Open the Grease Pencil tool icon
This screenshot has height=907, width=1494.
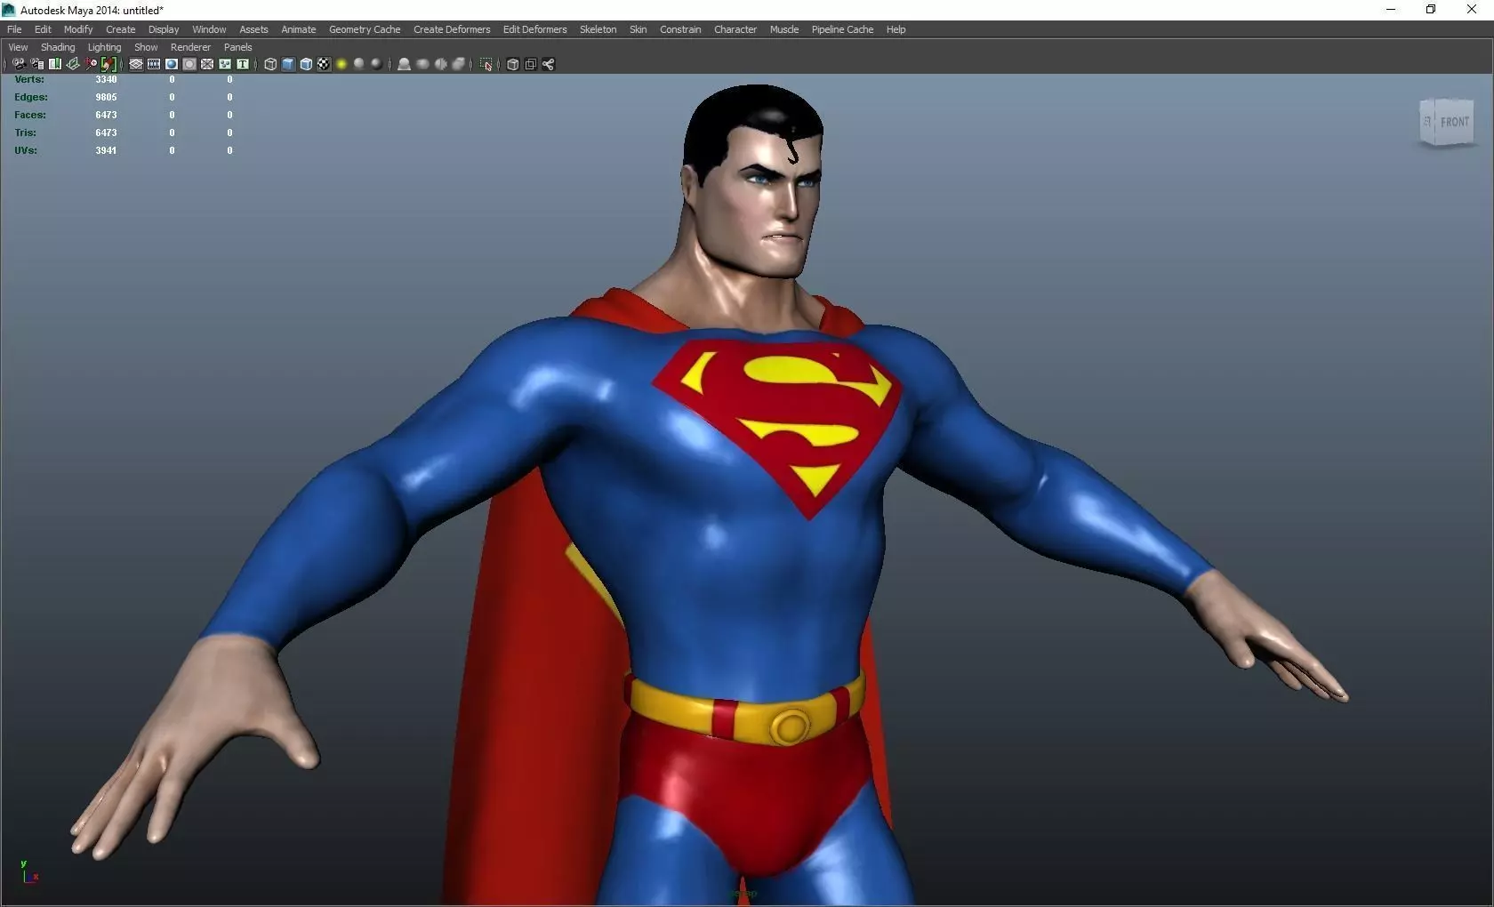coord(108,64)
